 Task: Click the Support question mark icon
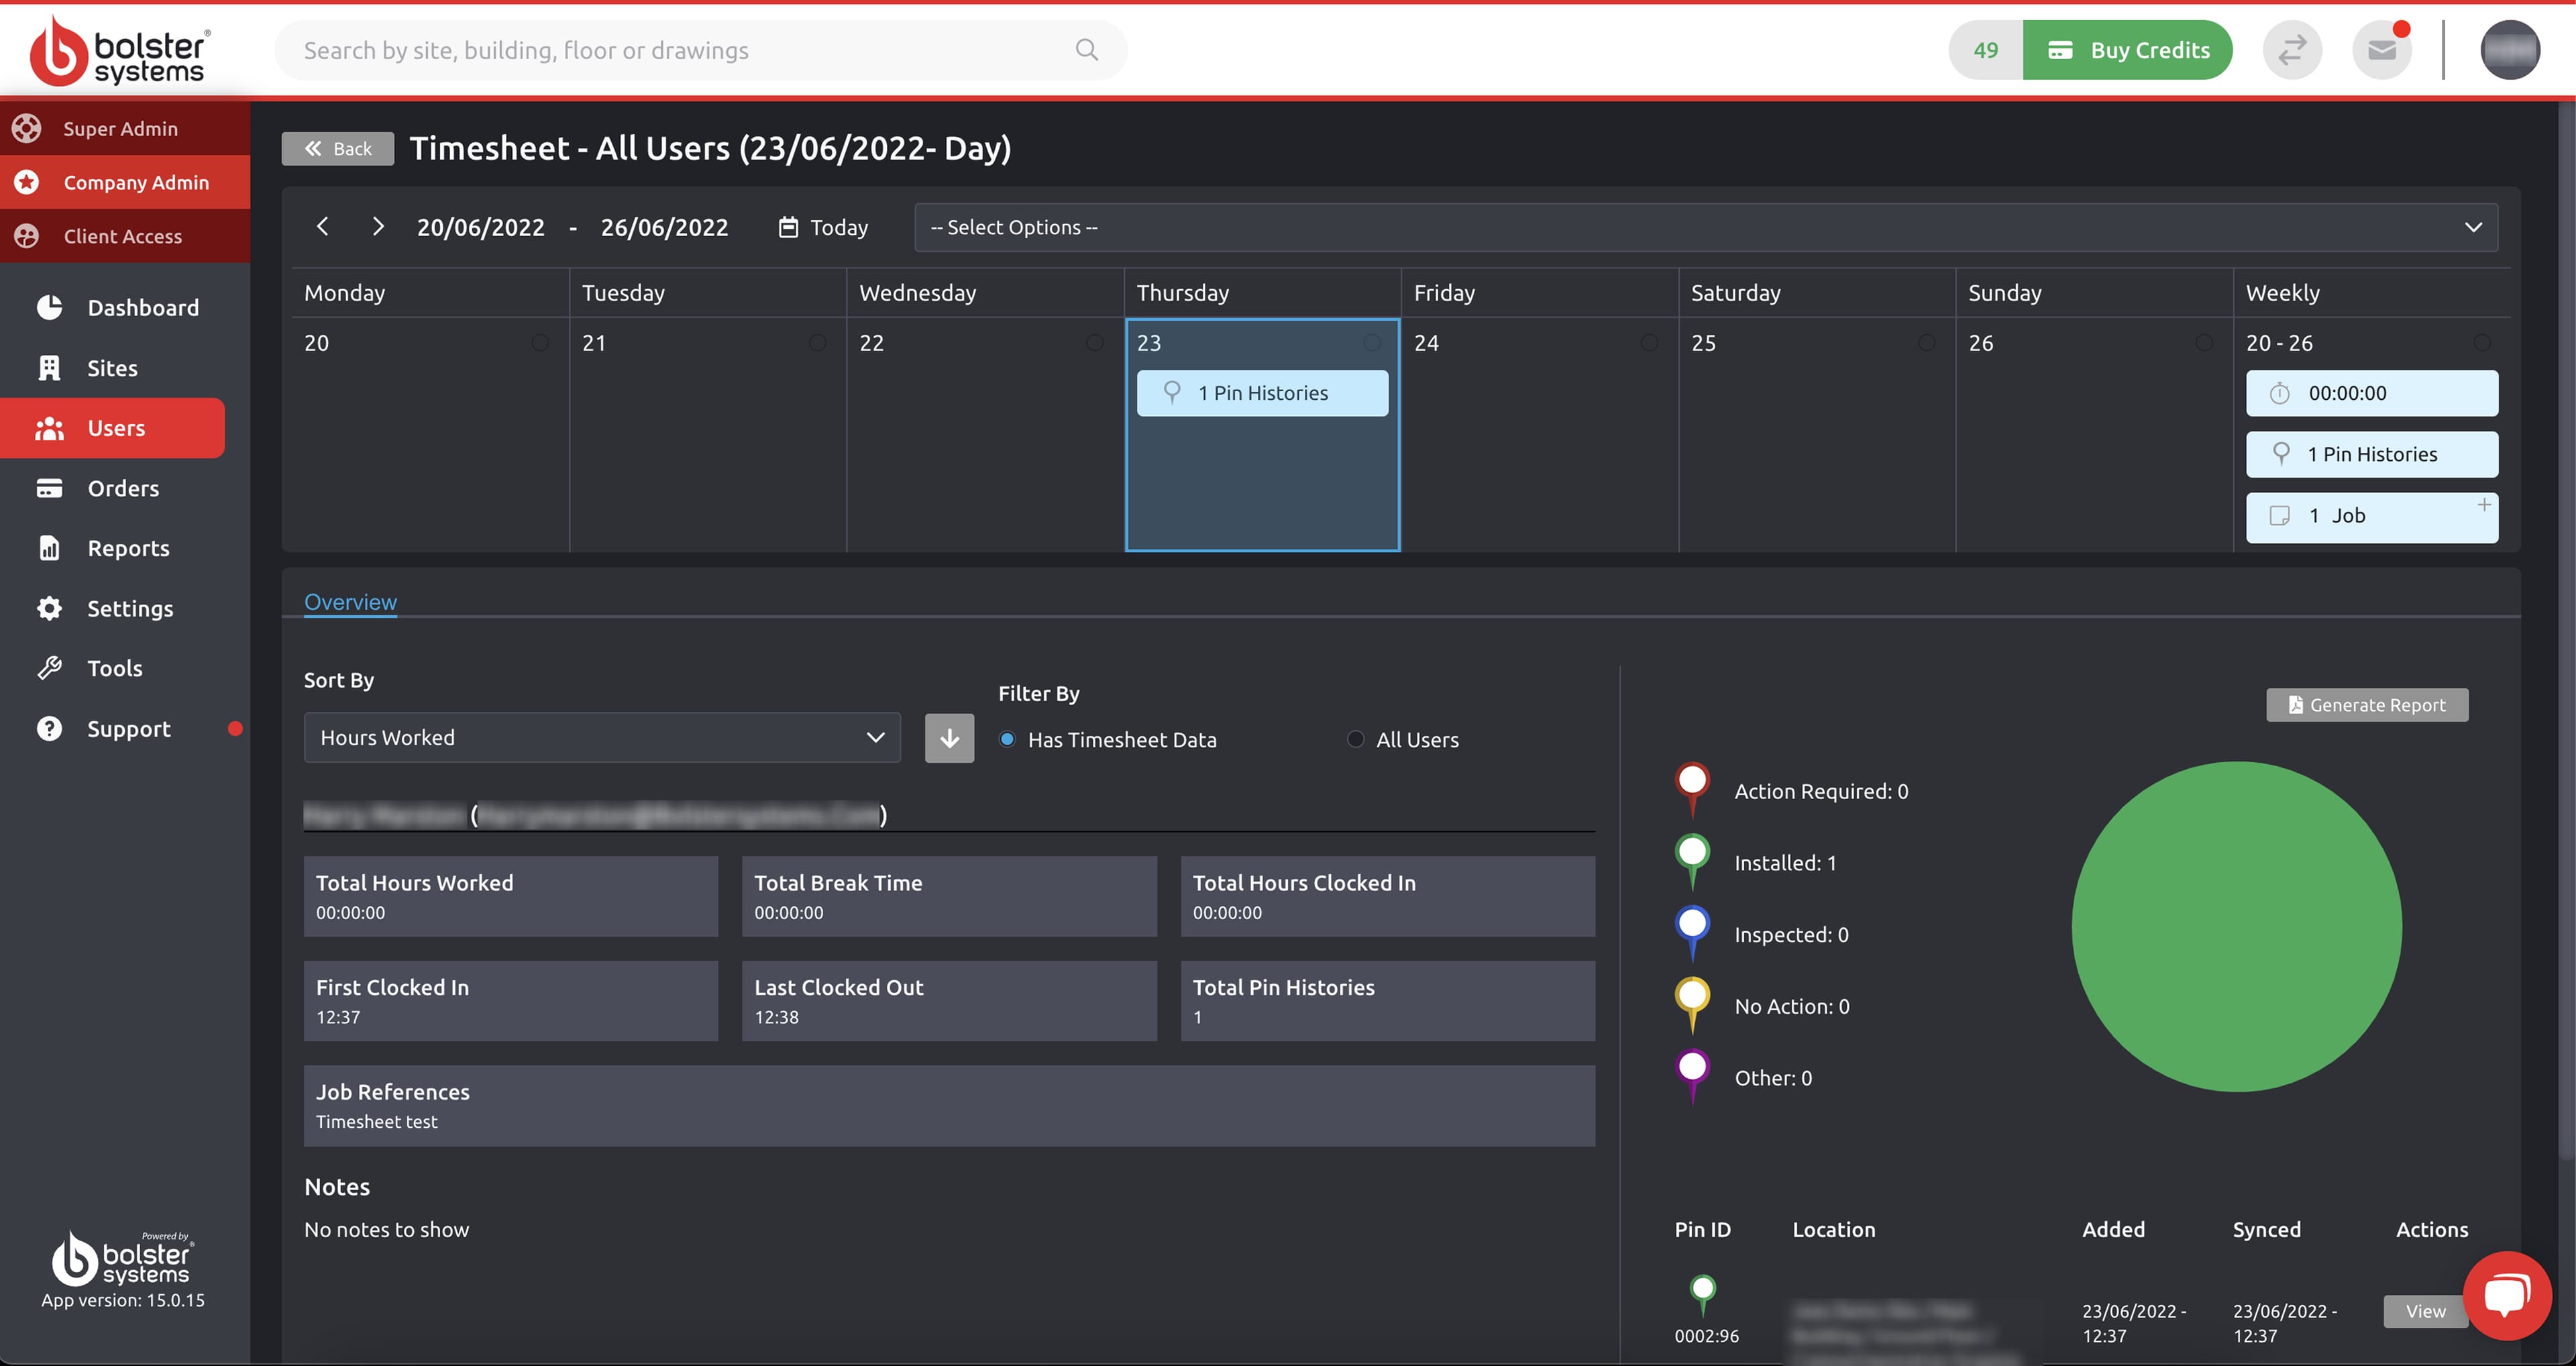click(49, 729)
